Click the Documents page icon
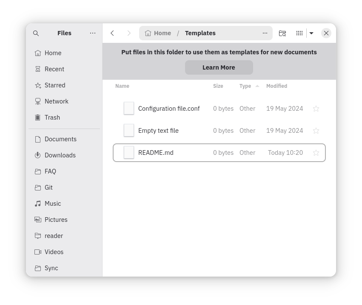 [37, 139]
